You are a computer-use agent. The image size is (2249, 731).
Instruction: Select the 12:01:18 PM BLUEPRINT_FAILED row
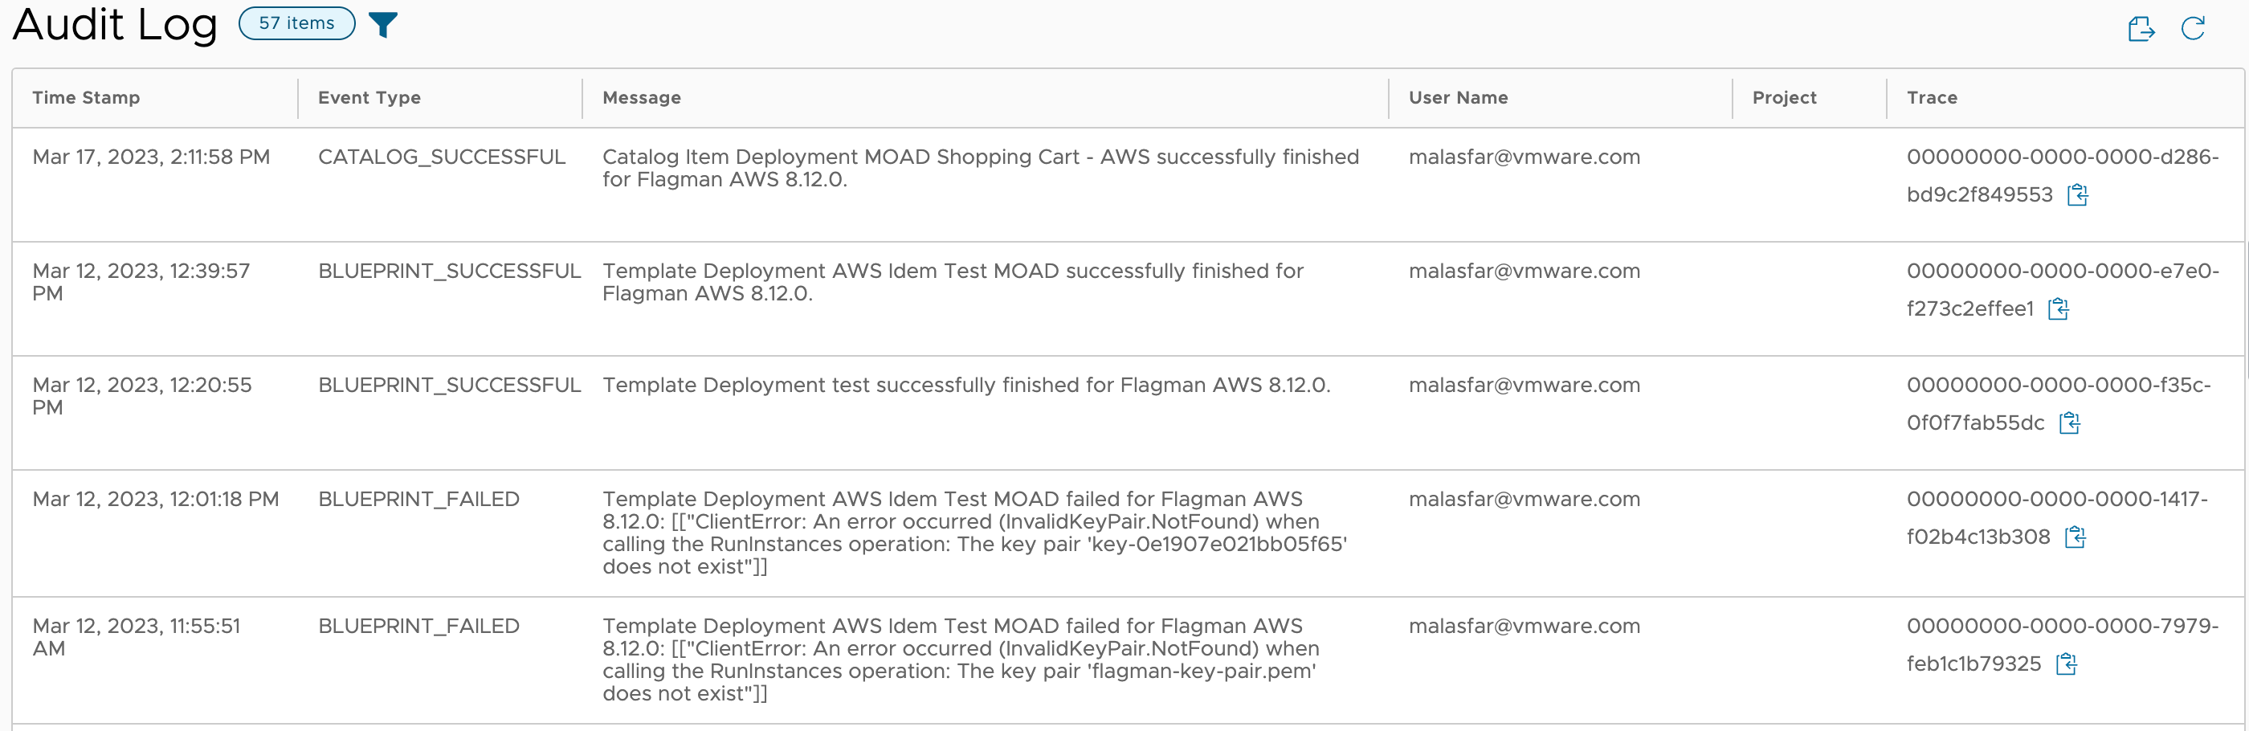point(418,500)
